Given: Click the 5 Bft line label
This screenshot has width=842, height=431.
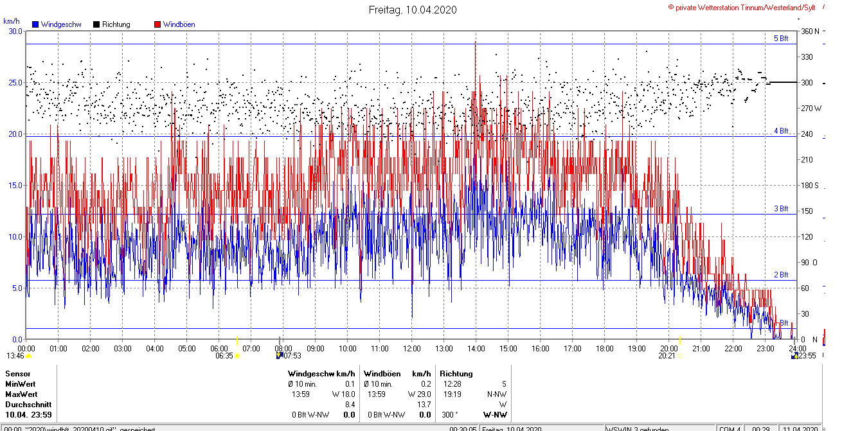Looking at the screenshot, I should (781, 39).
